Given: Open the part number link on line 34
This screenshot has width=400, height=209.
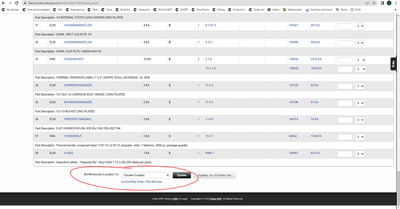Looking at the screenshot, I should click(78, 85).
